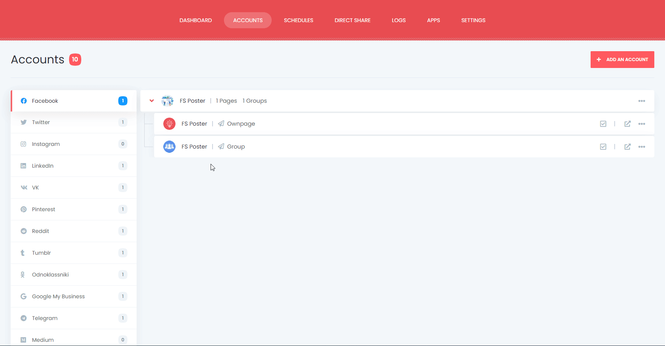Go to the Dashboard tab

point(196,20)
